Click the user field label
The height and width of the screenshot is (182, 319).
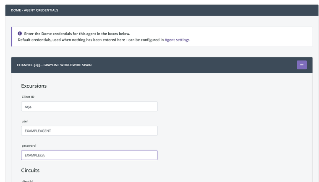[x=25, y=121]
